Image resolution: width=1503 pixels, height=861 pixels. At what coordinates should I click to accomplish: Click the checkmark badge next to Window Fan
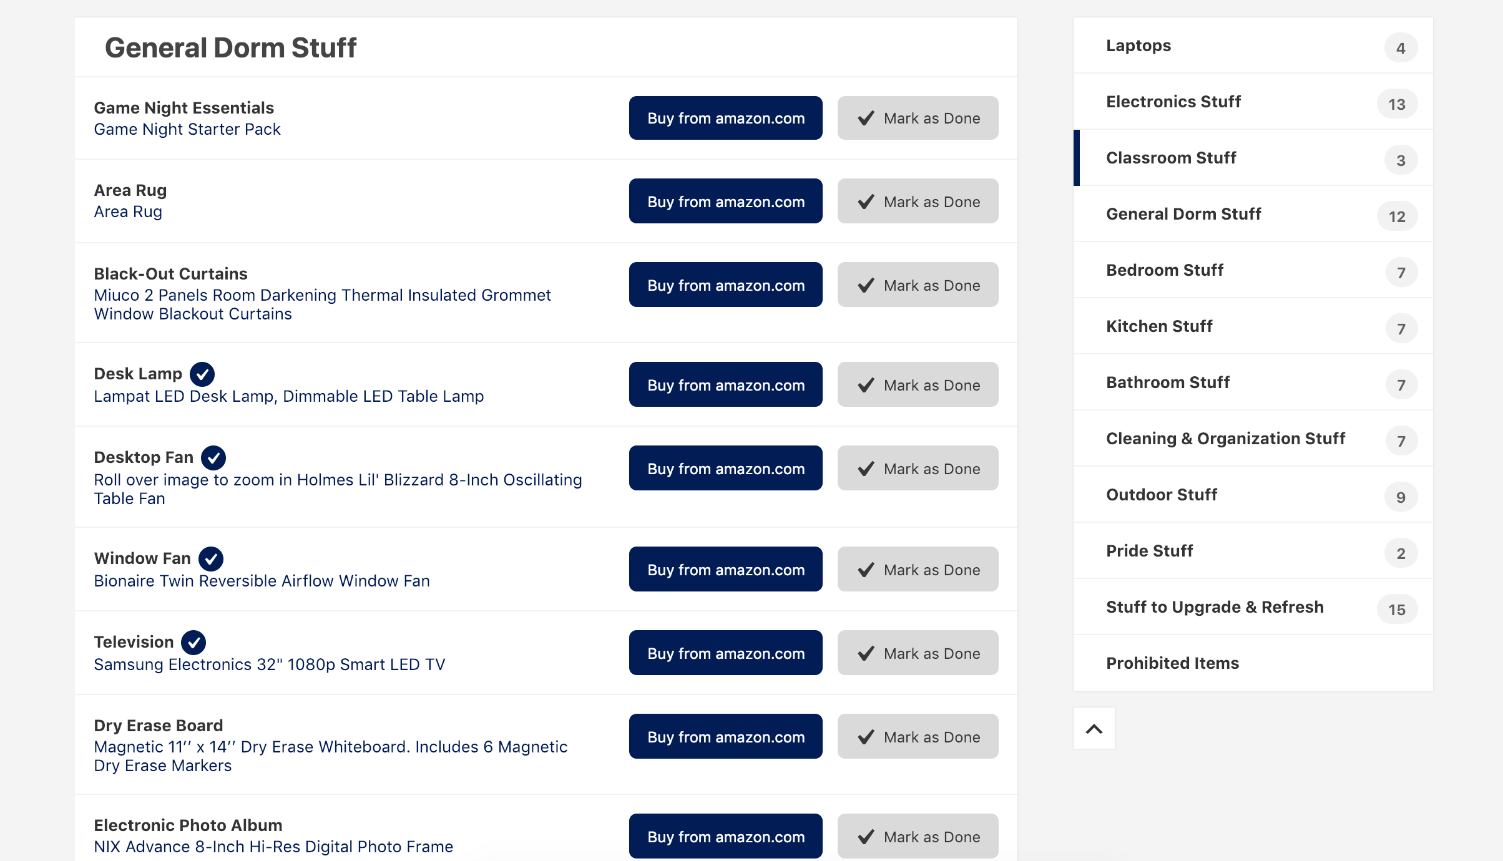coord(211,559)
